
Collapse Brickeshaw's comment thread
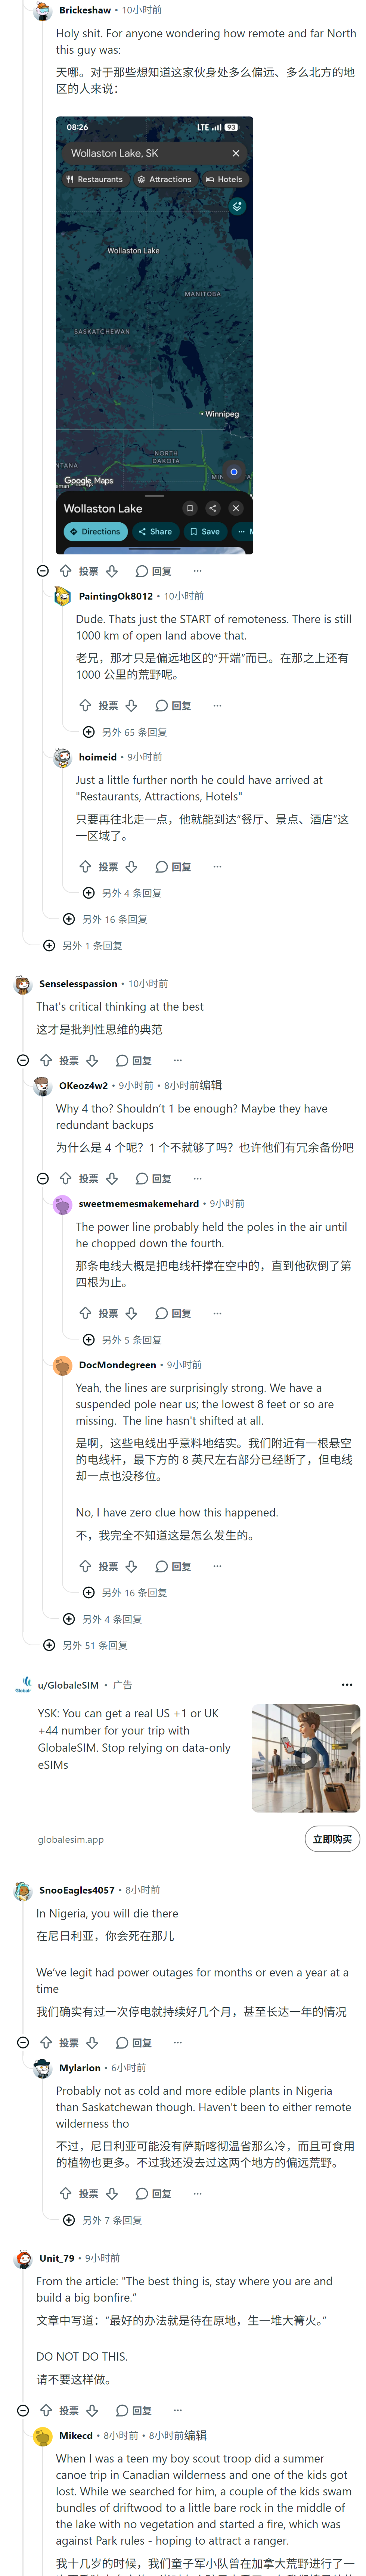pyautogui.click(x=42, y=571)
